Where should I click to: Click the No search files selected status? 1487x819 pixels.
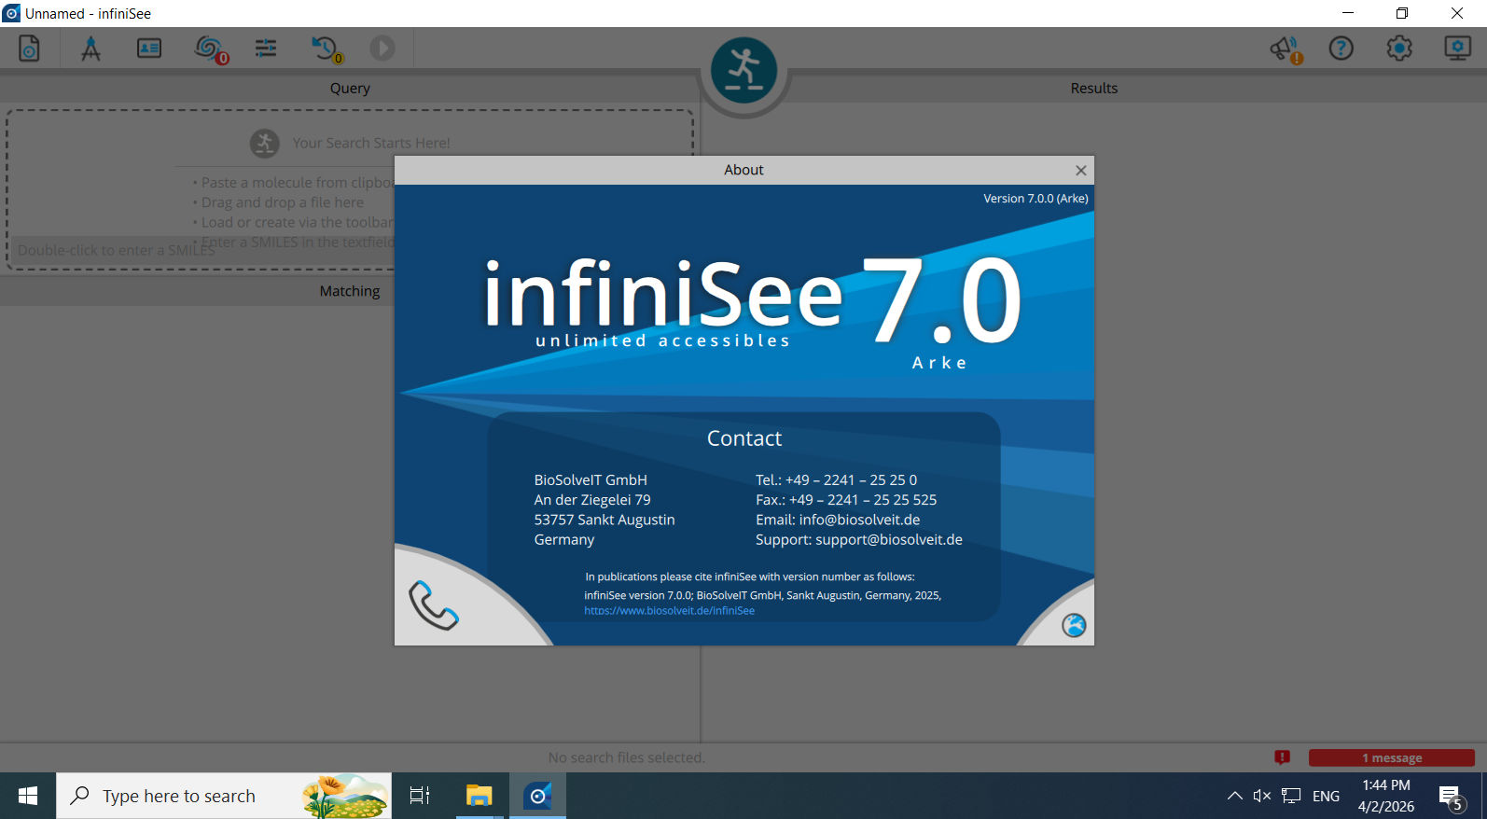pos(626,757)
